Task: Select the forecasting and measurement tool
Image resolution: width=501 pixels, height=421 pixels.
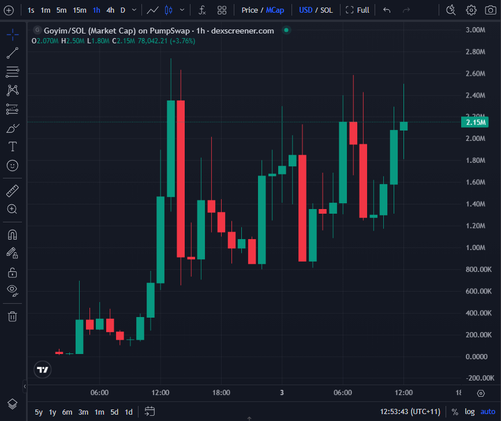Action: (13, 109)
